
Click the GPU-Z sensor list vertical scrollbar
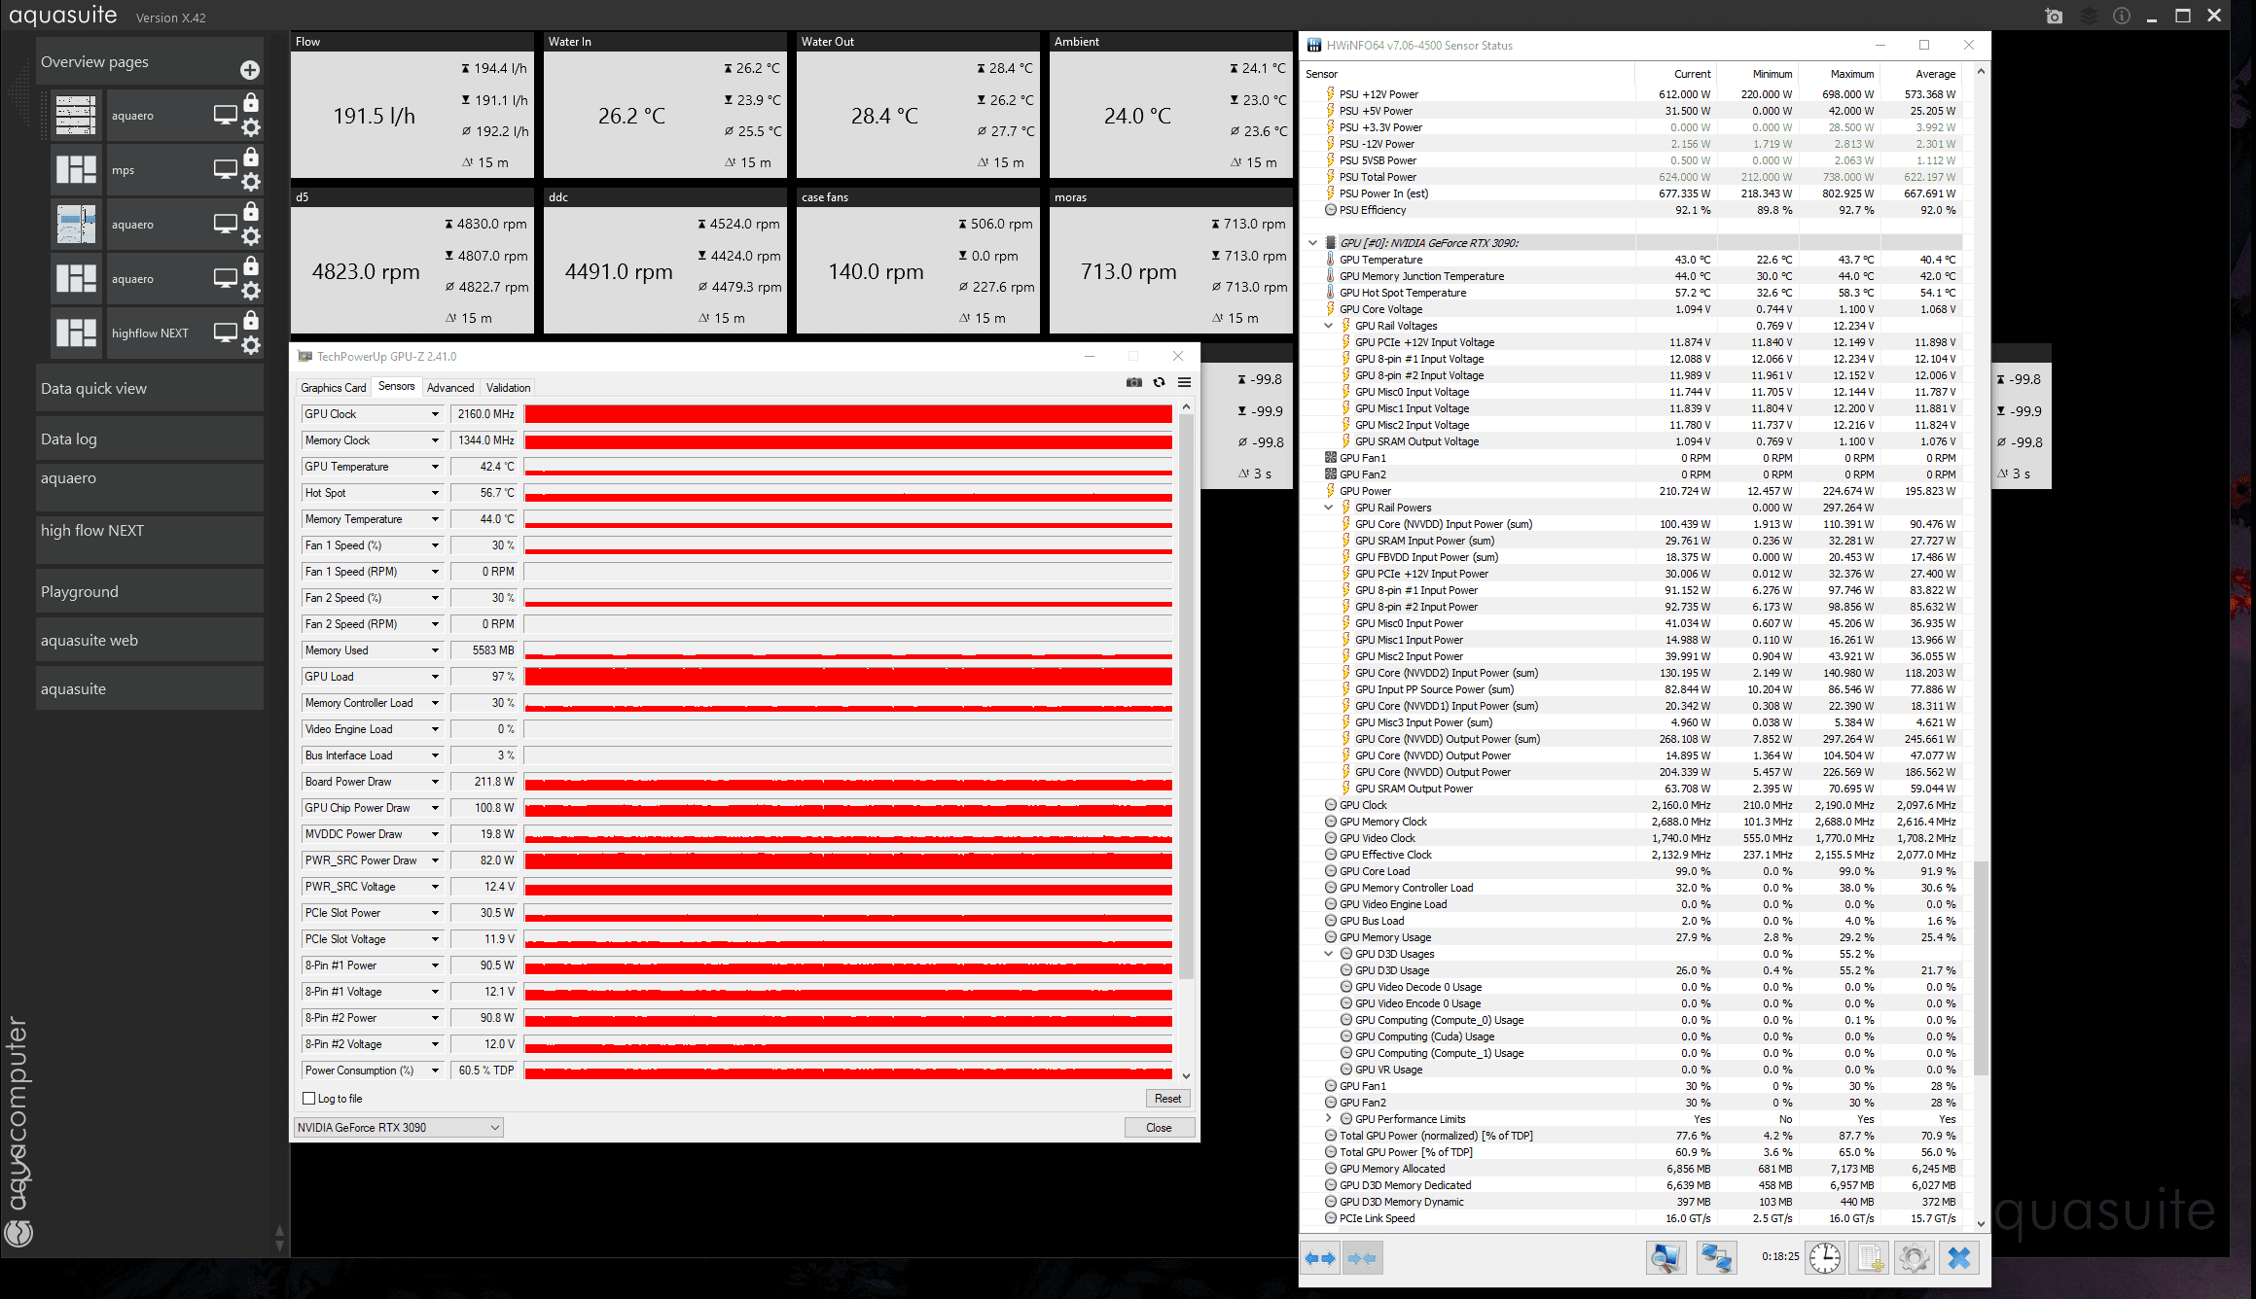pyautogui.click(x=1186, y=695)
